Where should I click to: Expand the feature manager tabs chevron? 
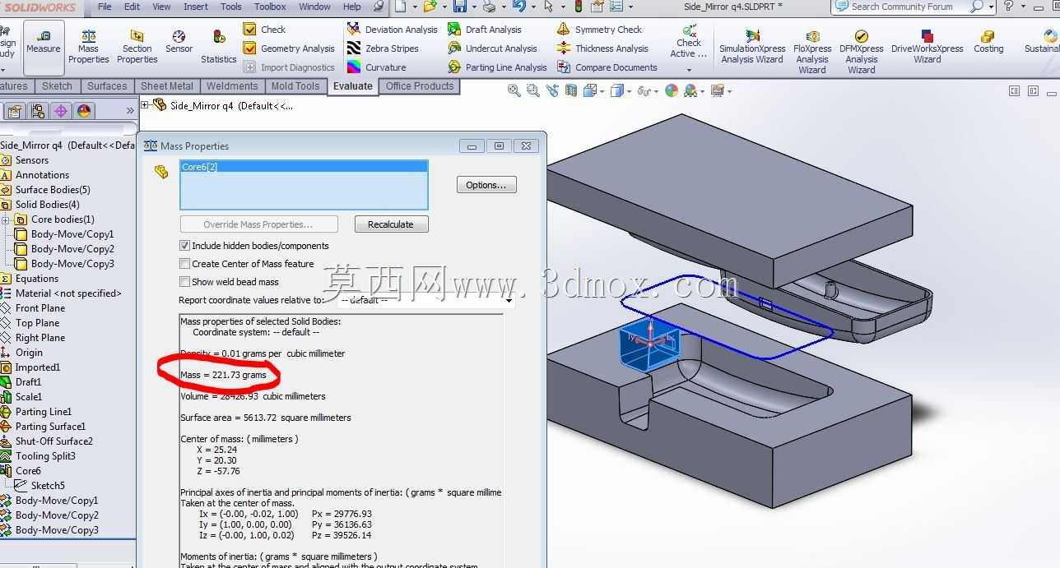(x=130, y=110)
